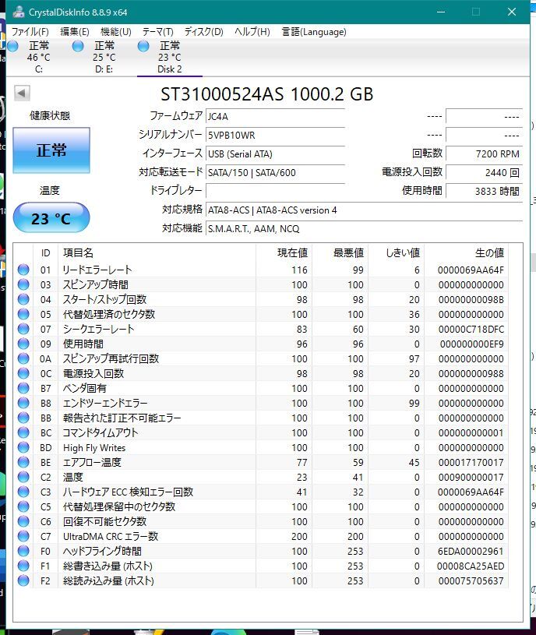Click the 正常 health status button
The height and width of the screenshot is (635, 536).
pyautogui.click(x=51, y=150)
